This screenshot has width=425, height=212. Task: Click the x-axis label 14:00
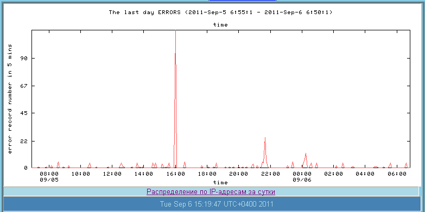point(144,174)
